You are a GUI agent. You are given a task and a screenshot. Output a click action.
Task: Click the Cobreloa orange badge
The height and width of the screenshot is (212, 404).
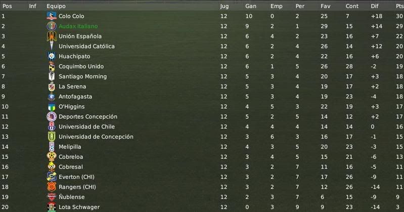(x=52, y=157)
